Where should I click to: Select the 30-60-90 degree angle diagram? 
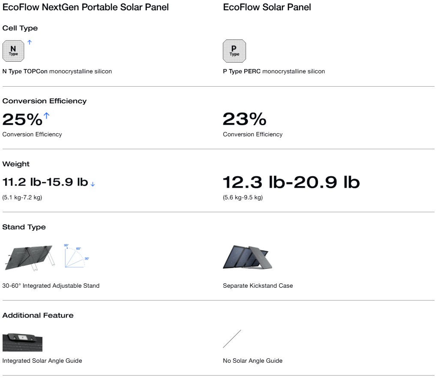(77, 256)
